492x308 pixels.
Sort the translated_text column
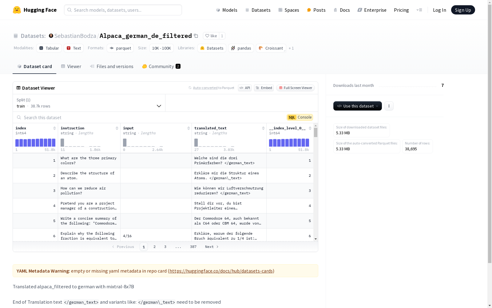(263, 128)
